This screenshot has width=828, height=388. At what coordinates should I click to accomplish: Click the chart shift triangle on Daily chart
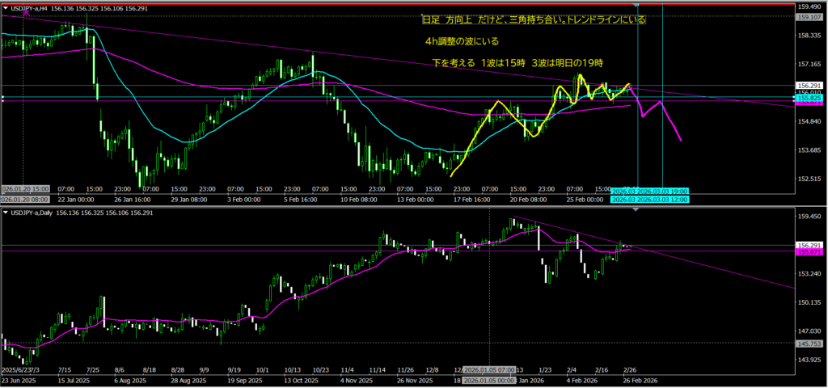click(635, 210)
